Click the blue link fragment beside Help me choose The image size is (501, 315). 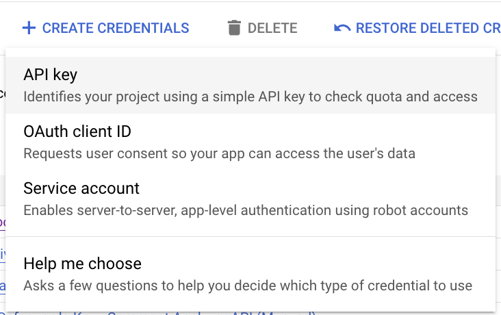click(x=3, y=255)
